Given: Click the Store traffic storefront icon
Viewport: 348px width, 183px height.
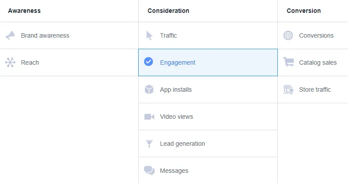Looking at the screenshot, I should (x=288, y=90).
